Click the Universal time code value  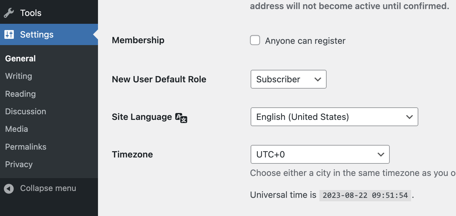[x=365, y=195]
